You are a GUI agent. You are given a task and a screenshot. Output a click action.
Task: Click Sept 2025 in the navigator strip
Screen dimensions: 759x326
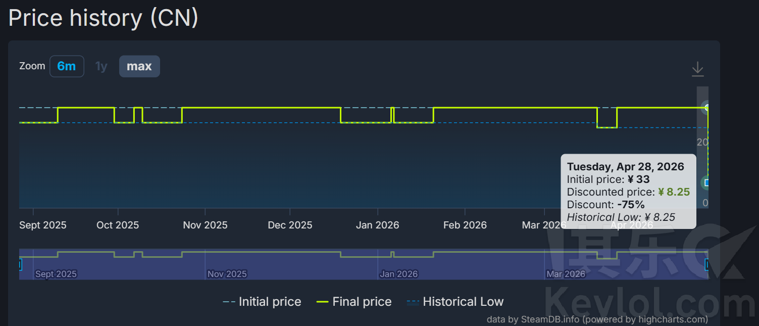point(56,274)
